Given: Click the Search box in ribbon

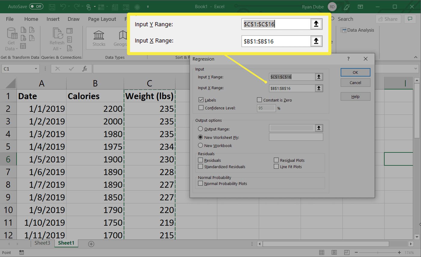Looking at the screenshot, I should 345,19.
